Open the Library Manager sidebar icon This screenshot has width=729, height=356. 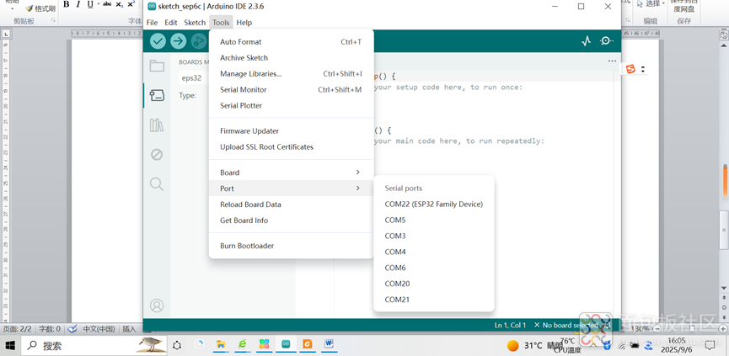[157, 125]
